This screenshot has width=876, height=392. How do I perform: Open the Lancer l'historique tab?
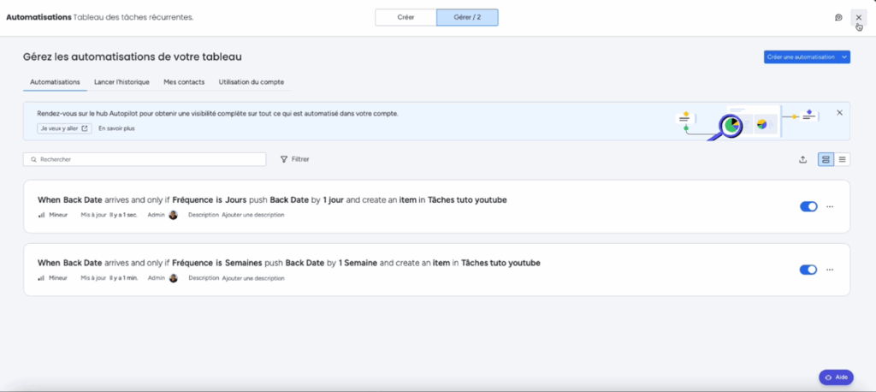click(121, 81)
